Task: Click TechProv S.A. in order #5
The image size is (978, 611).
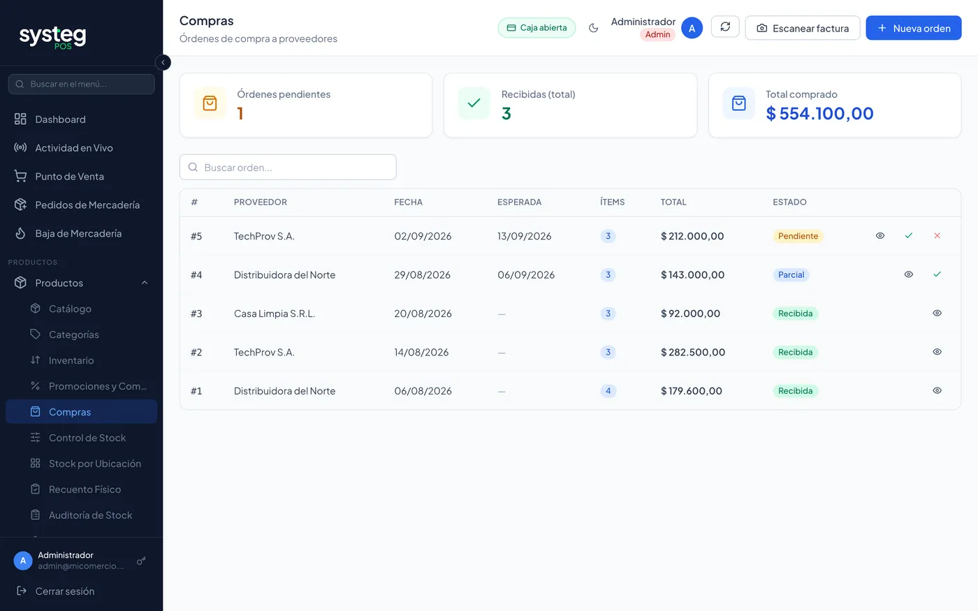Action: 264,236
